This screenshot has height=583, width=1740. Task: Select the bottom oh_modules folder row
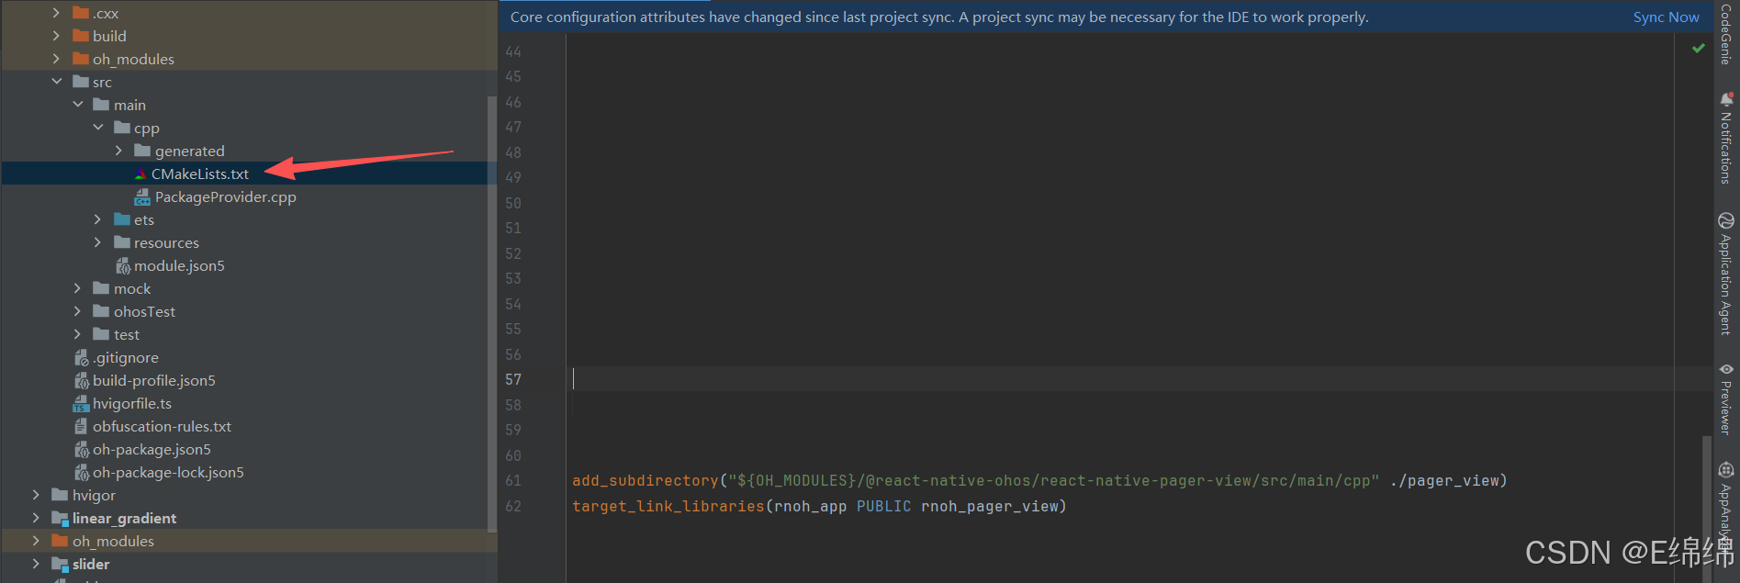tap(249, 541)
